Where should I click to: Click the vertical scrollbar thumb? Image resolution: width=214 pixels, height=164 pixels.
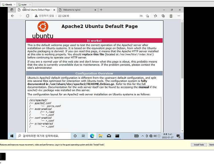[x=182, y=50]
